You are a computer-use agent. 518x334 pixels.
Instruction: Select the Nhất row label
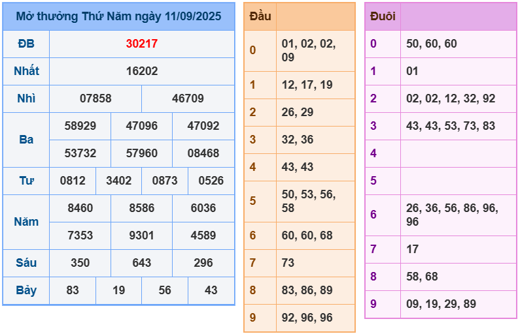(x=26, y=71)
